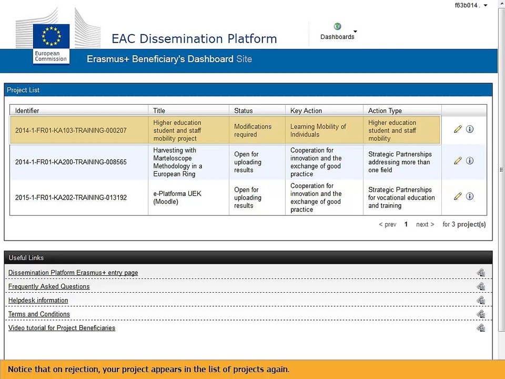Open Frequently Asked Questions link
This screenshot has width=505, height=379.
click(49, 286)
